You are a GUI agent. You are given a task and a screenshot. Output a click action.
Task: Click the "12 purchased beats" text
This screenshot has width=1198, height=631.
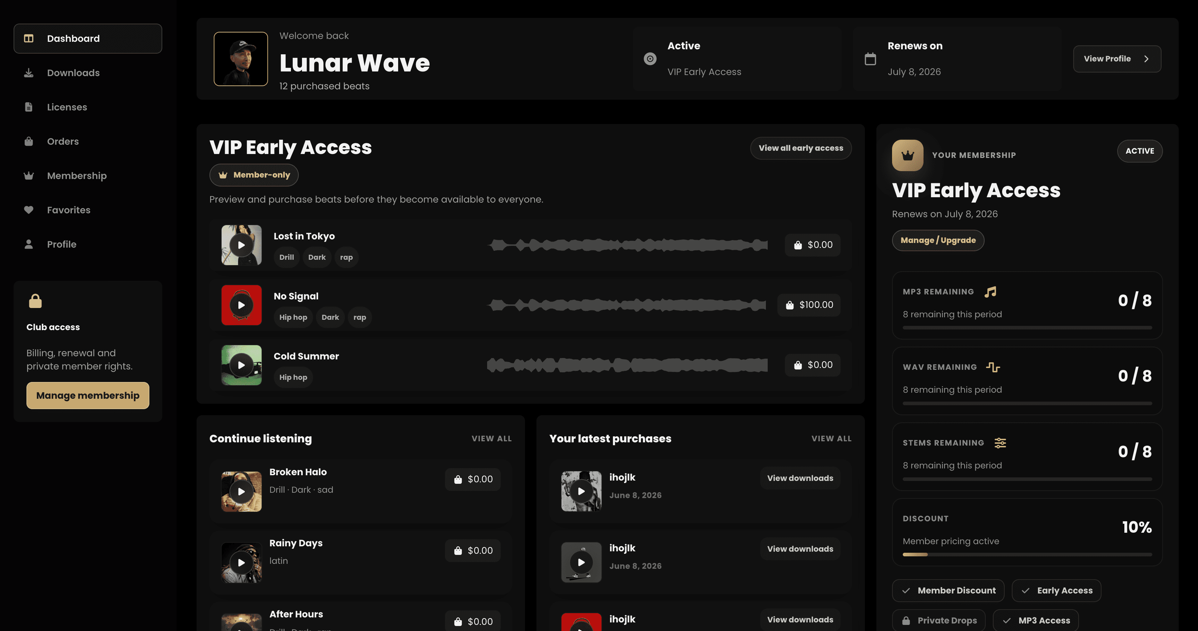point(324,86)
